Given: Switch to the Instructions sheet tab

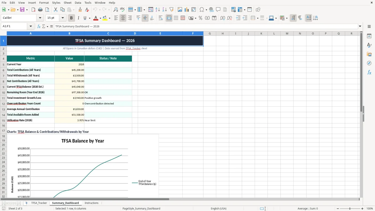Looking at the screenshot, I should pyautogui.click(x=92, y=203).
